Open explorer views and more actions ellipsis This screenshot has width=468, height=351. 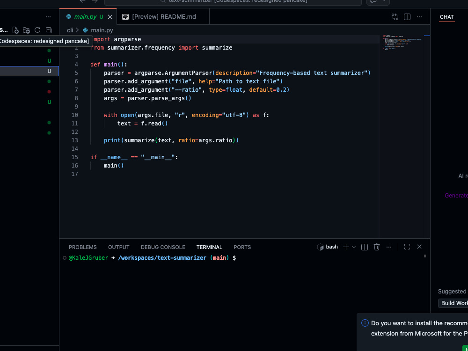pos(48,17)
